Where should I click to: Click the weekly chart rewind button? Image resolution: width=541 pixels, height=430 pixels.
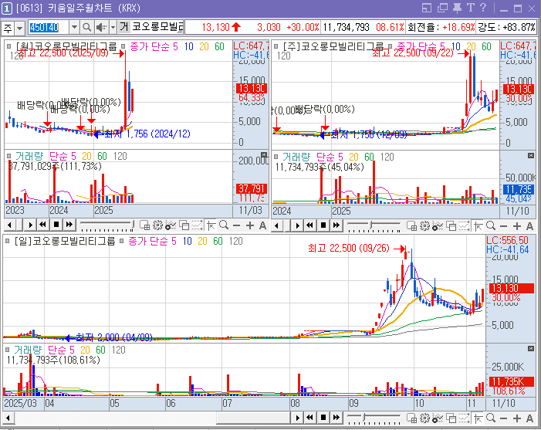pos(309,225)
